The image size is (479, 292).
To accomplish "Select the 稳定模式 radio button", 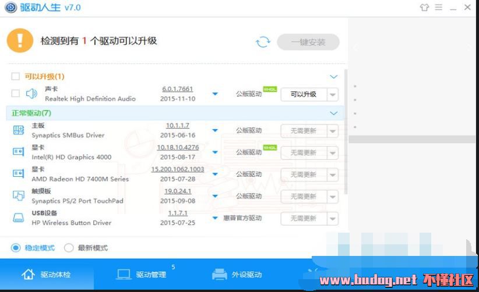I will click(16, 248).
